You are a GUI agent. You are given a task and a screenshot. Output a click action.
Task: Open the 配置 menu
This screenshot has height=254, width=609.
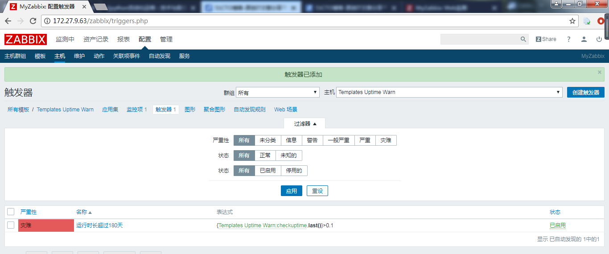[145, 39]
